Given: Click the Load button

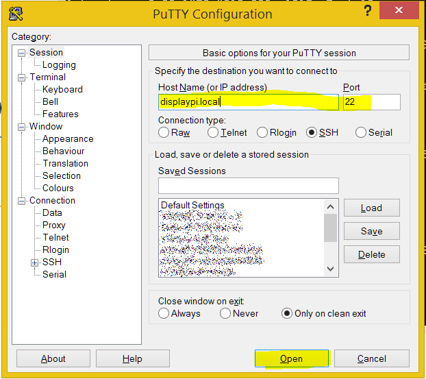Looking at the screenshot, I should click(372, 208).
